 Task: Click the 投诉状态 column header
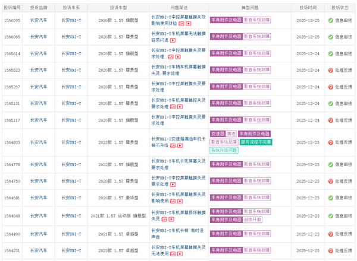pyautogui.click(x=340, y=8)
